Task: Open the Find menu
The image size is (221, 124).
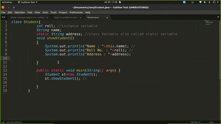Action: (30, 12)
